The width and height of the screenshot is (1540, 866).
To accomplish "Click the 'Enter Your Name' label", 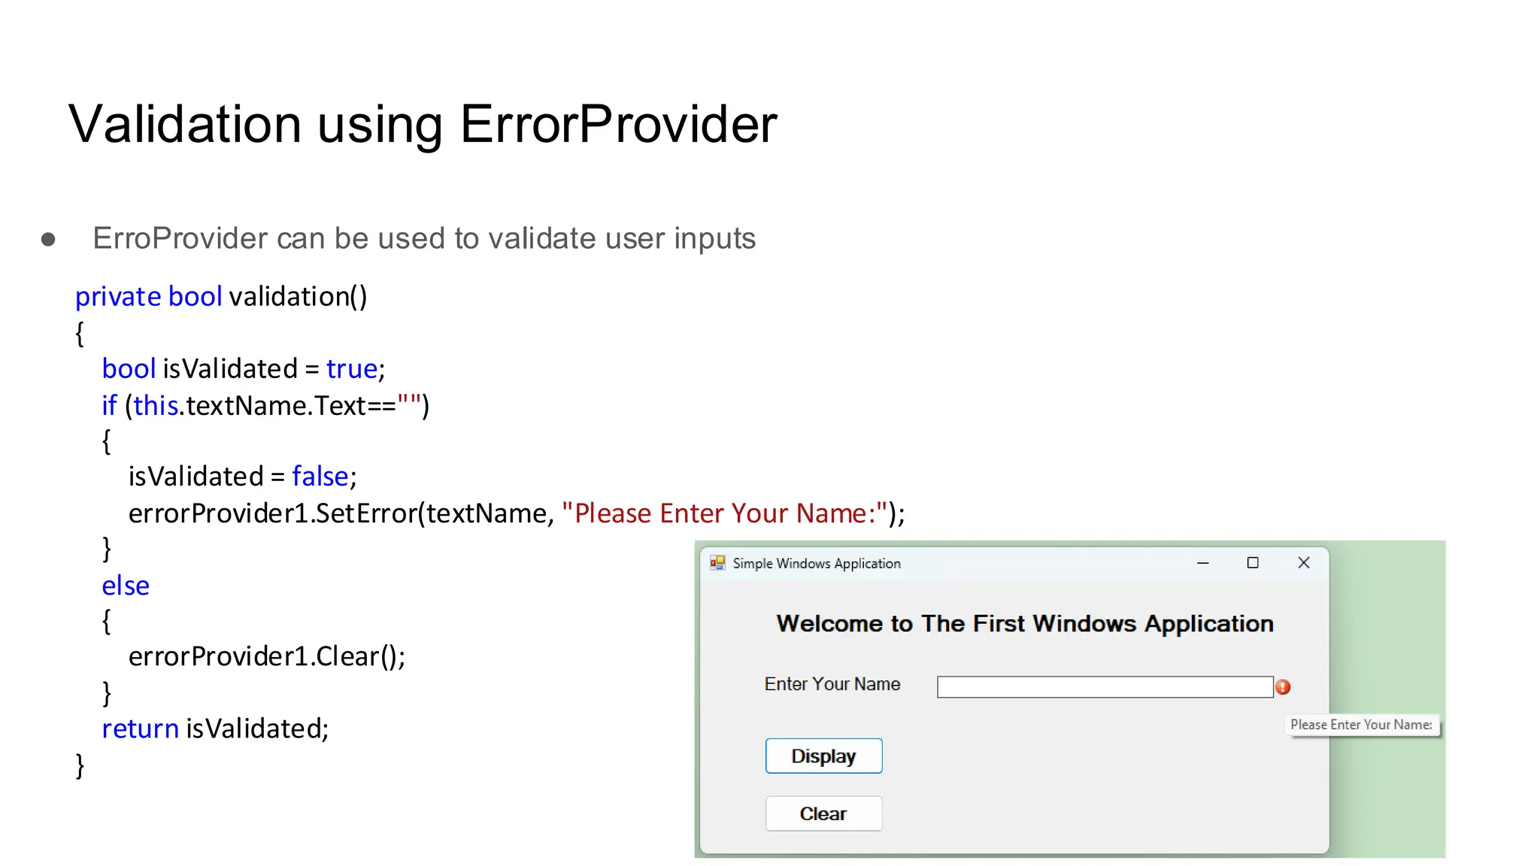I will (x=832, y=684).
